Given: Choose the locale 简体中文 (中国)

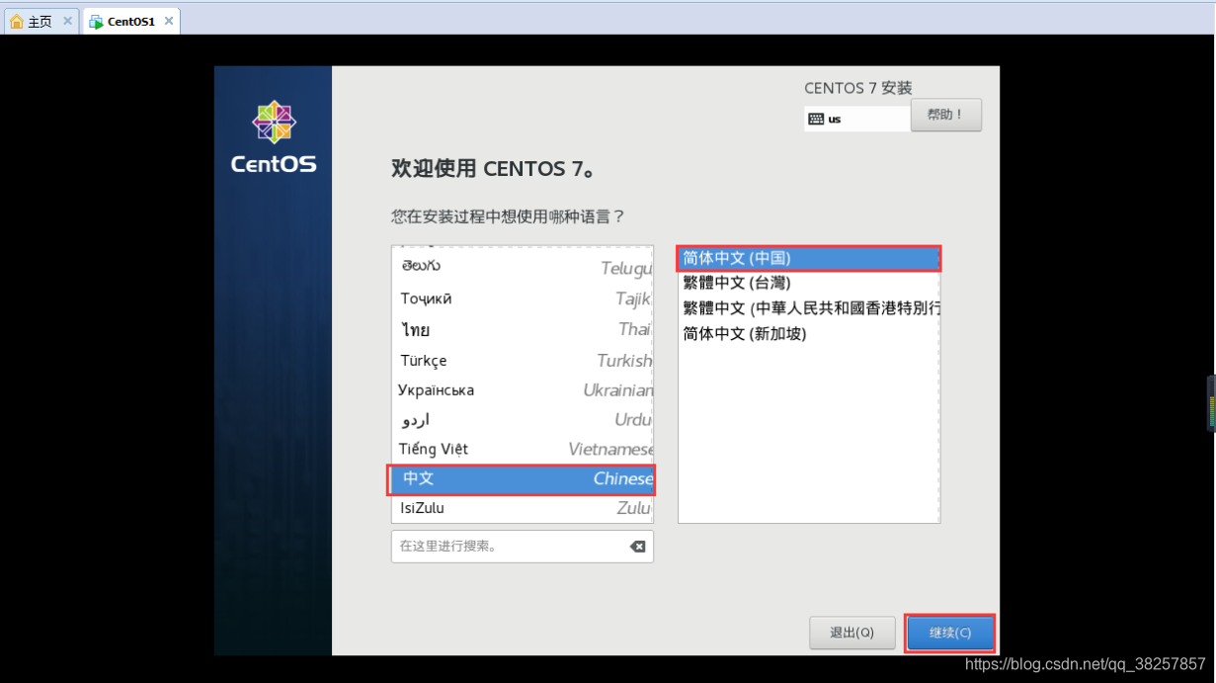Looking at the screenshot, I should point(809,258).
